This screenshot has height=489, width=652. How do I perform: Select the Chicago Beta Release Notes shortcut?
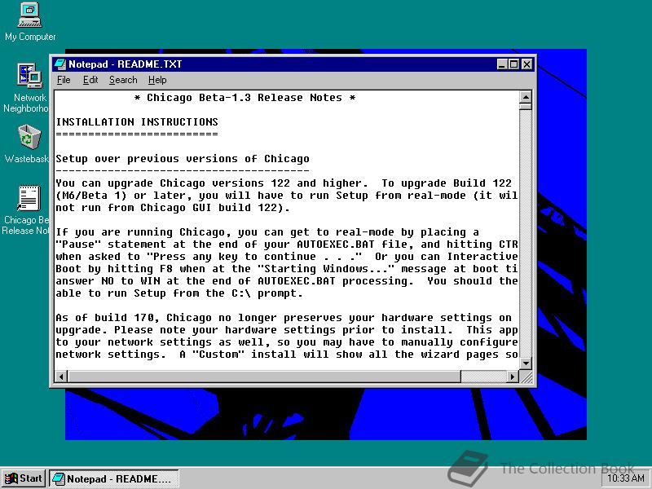28,210
